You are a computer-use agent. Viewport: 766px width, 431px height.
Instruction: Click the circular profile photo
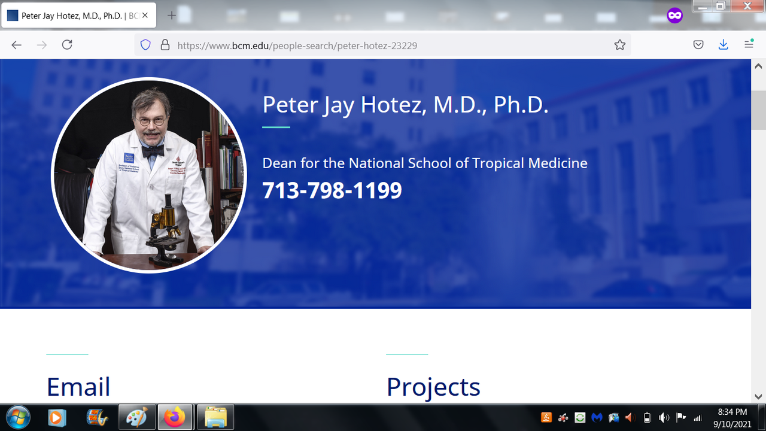149,175
